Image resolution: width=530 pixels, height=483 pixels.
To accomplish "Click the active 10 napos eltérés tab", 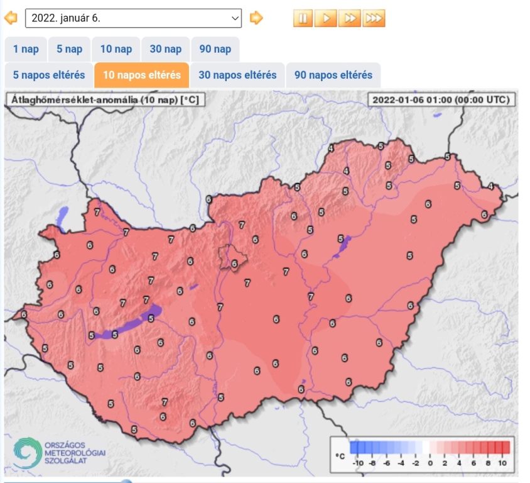I will click(x=141, y=75).
